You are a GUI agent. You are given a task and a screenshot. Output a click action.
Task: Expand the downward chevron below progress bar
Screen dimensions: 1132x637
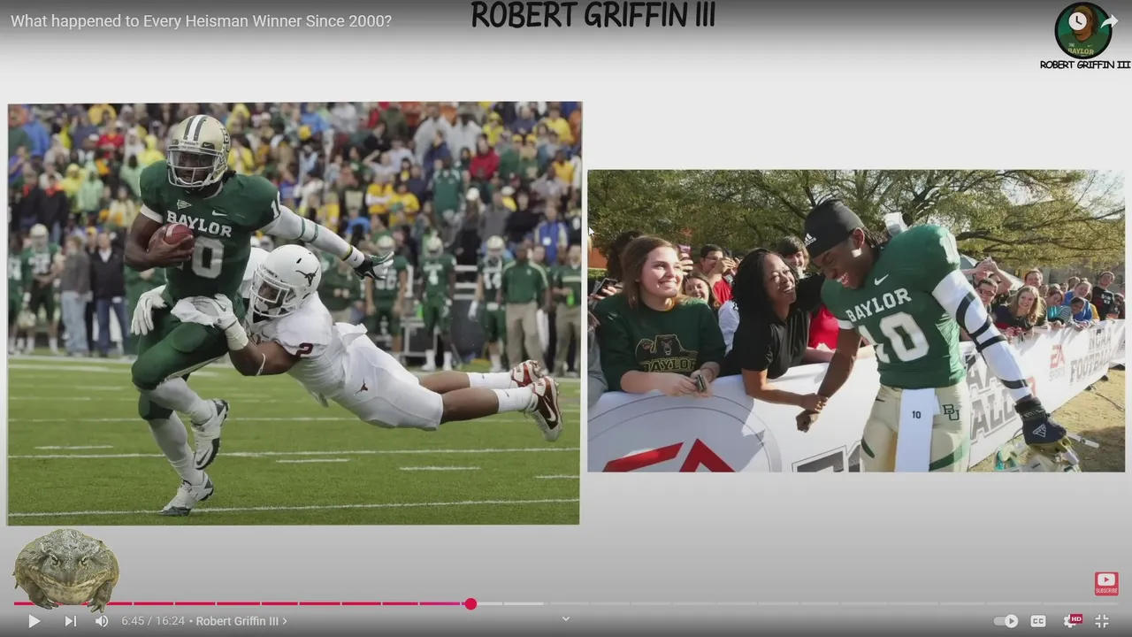point(566,618)
